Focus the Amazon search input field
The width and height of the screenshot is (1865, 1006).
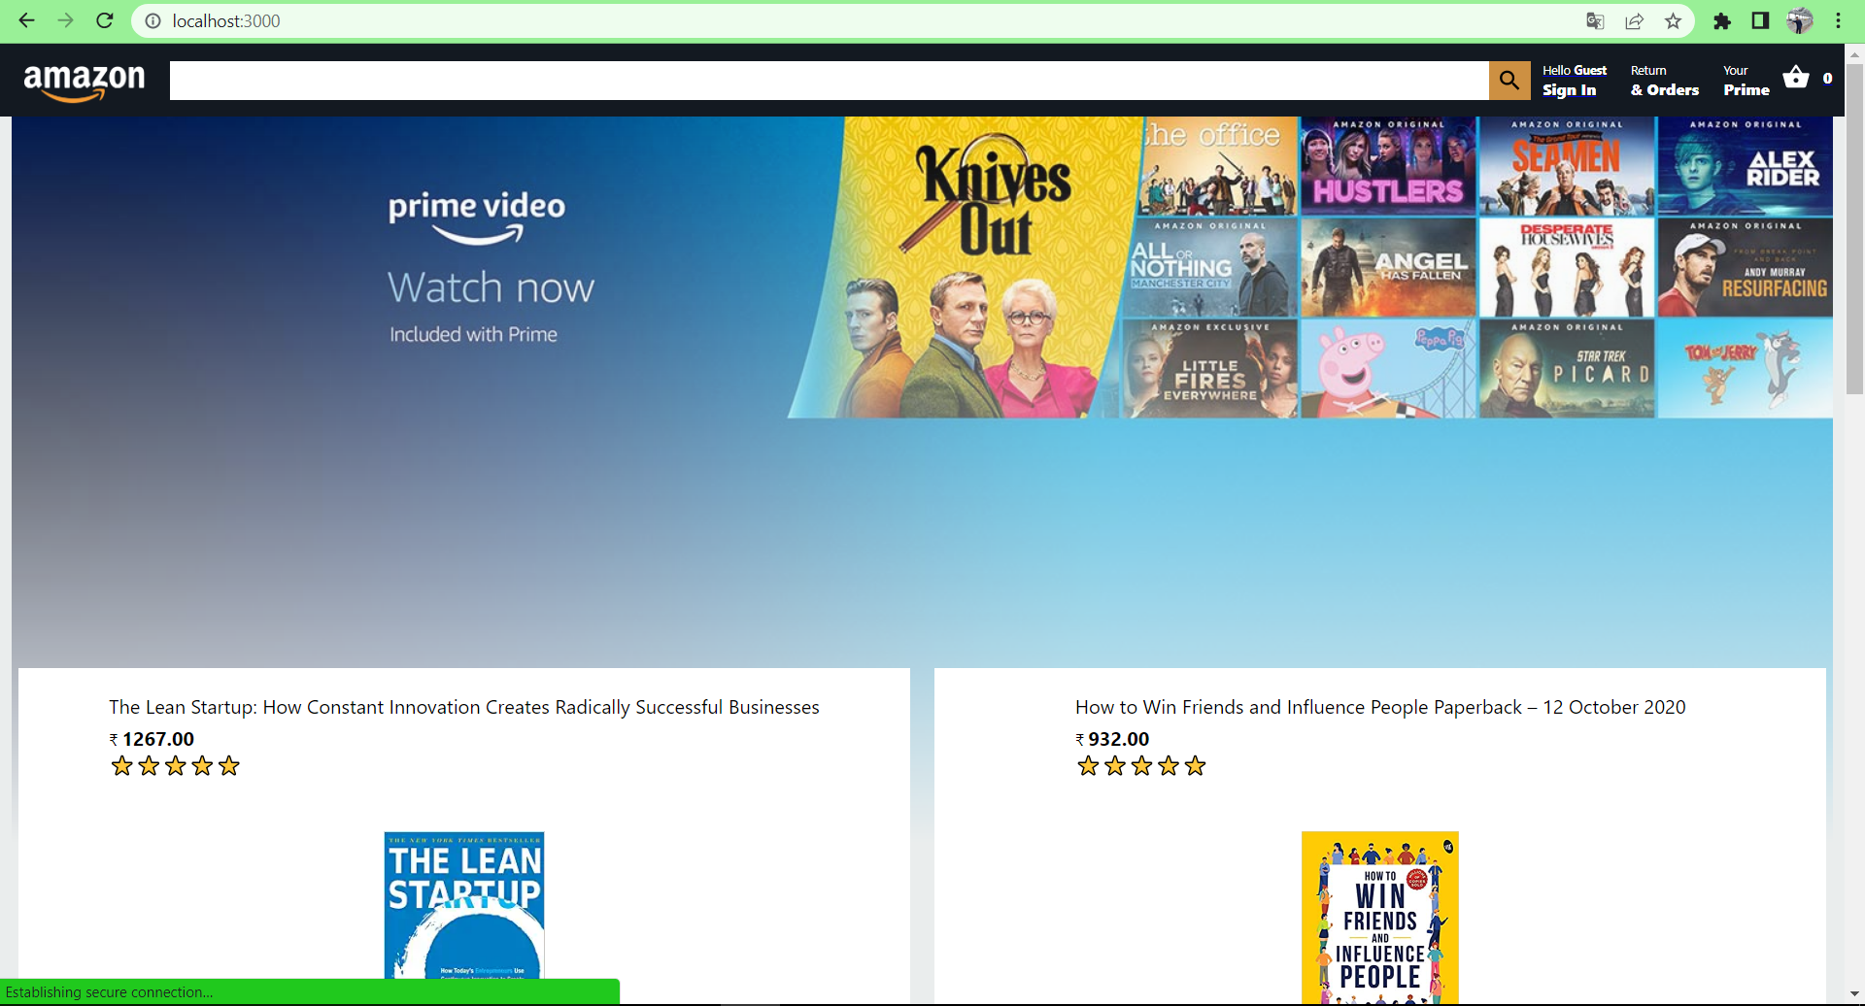(830, 80)
